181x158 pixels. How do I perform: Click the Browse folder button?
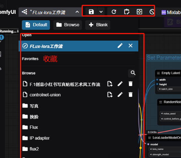(x=68, y=25)
